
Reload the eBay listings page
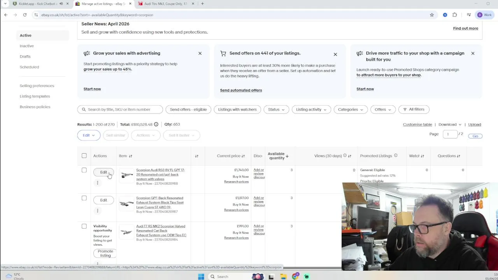(x=25, y=15)
